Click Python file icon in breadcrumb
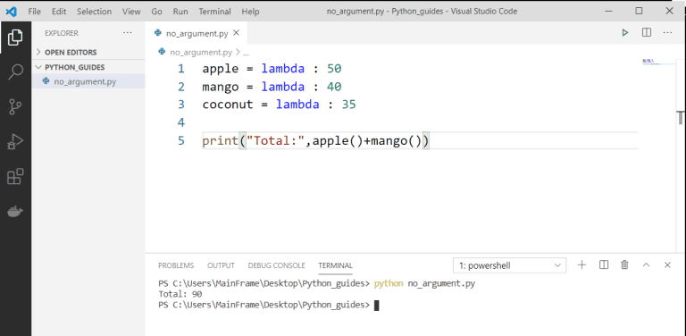 click(x=163, y=52)
